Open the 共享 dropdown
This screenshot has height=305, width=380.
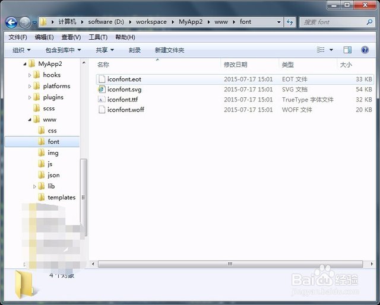[x=104, y=50]
